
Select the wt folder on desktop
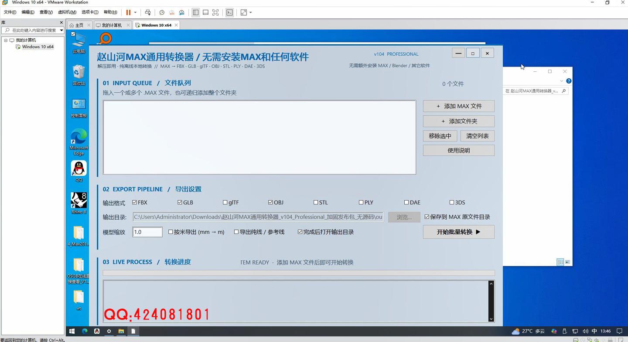[78, 300]
